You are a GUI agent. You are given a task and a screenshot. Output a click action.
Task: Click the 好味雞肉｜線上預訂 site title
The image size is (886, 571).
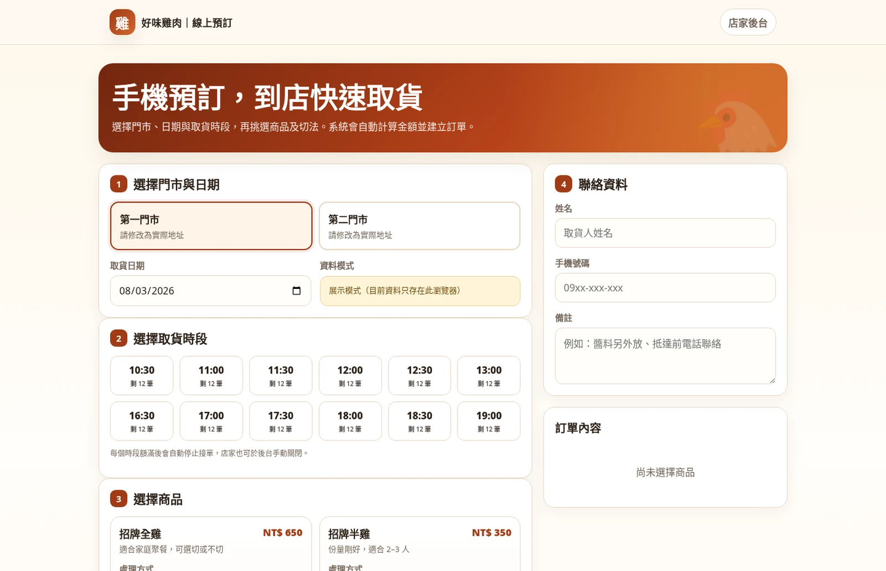(187, 23)
